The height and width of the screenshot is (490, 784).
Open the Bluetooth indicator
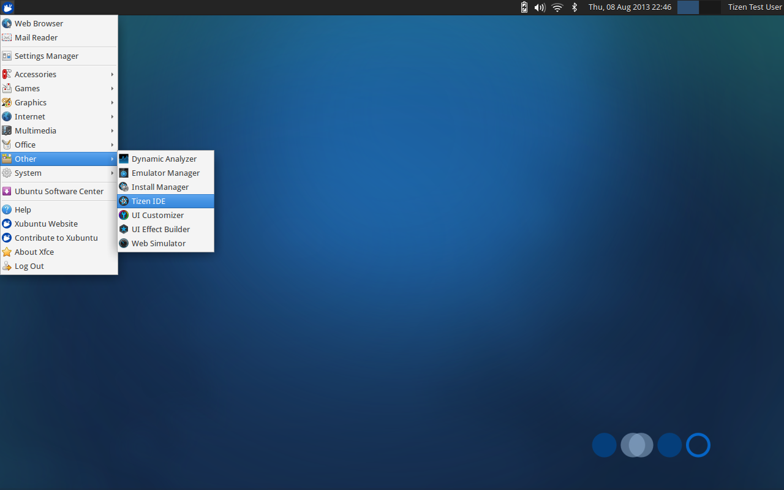tap(575, 7)
